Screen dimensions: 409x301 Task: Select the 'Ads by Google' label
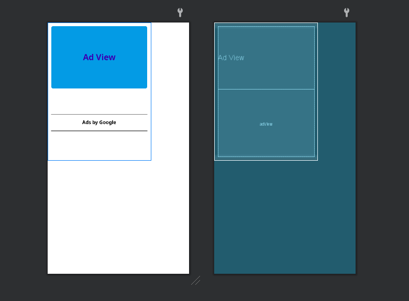click(99, 122)
